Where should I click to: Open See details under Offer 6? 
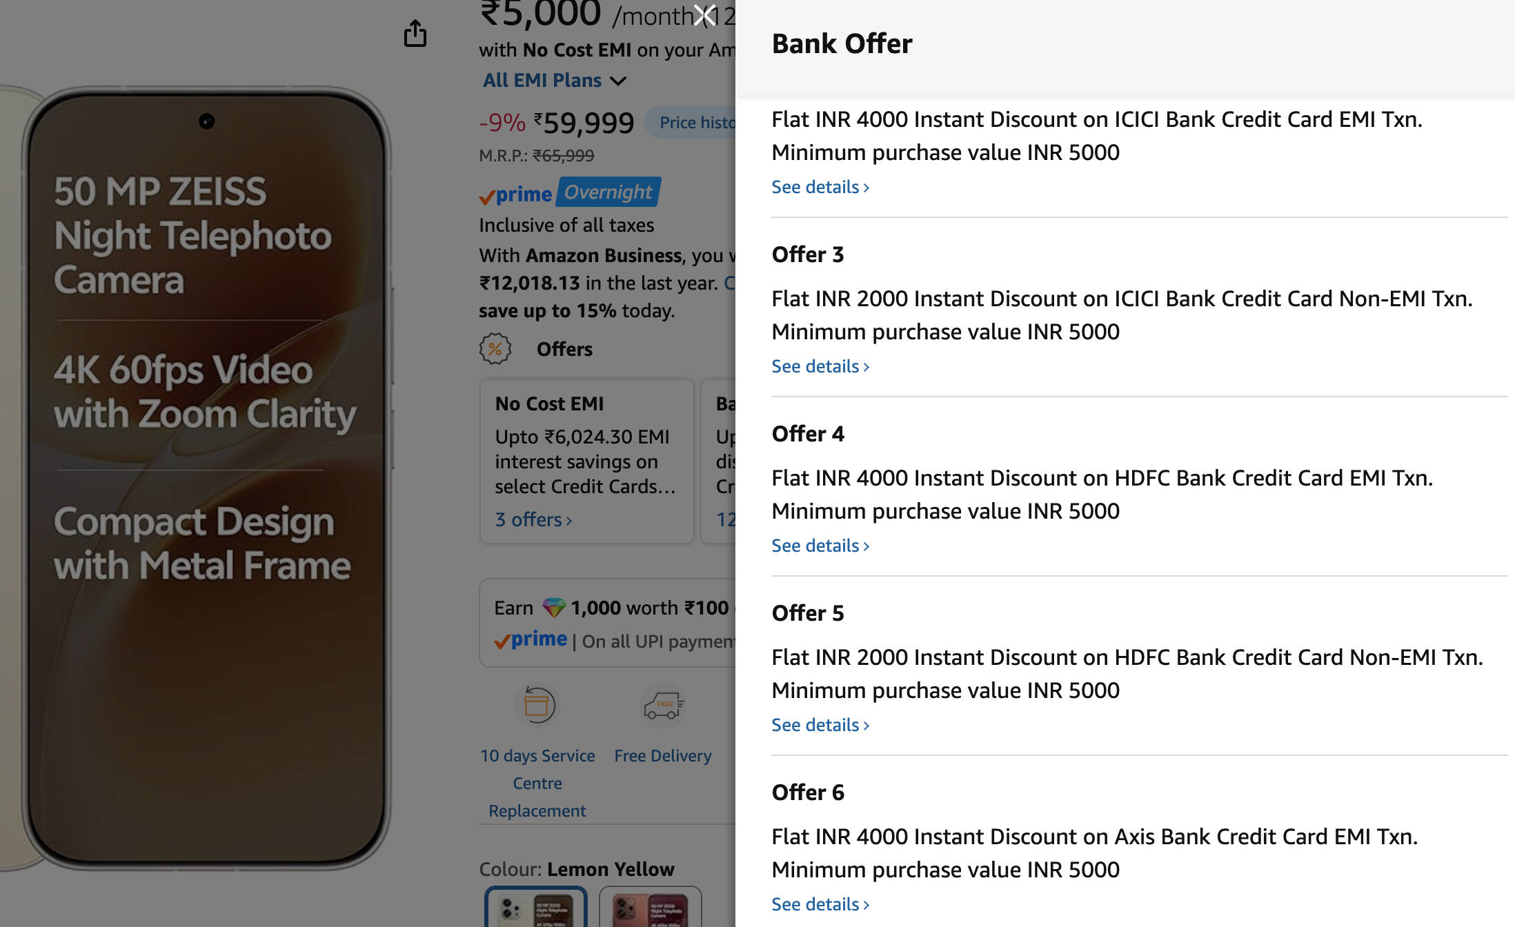click(820, 904)
